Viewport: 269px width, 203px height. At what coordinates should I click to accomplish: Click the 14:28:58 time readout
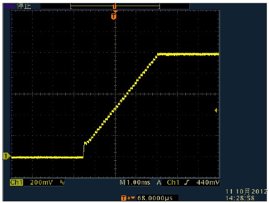[240, 198]
